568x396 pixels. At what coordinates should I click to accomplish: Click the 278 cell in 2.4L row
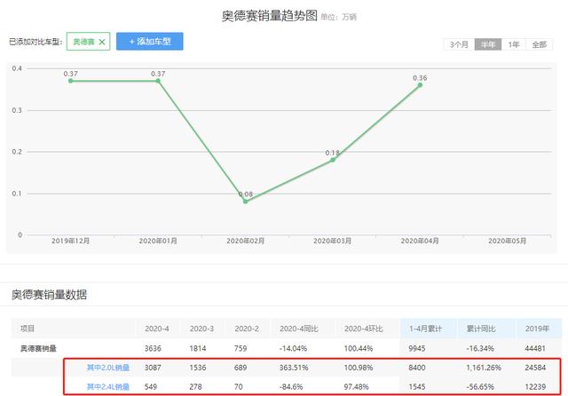coord(195,386)
